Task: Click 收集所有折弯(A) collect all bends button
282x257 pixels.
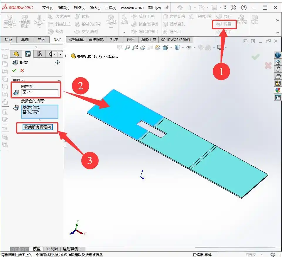Action: 38,127
